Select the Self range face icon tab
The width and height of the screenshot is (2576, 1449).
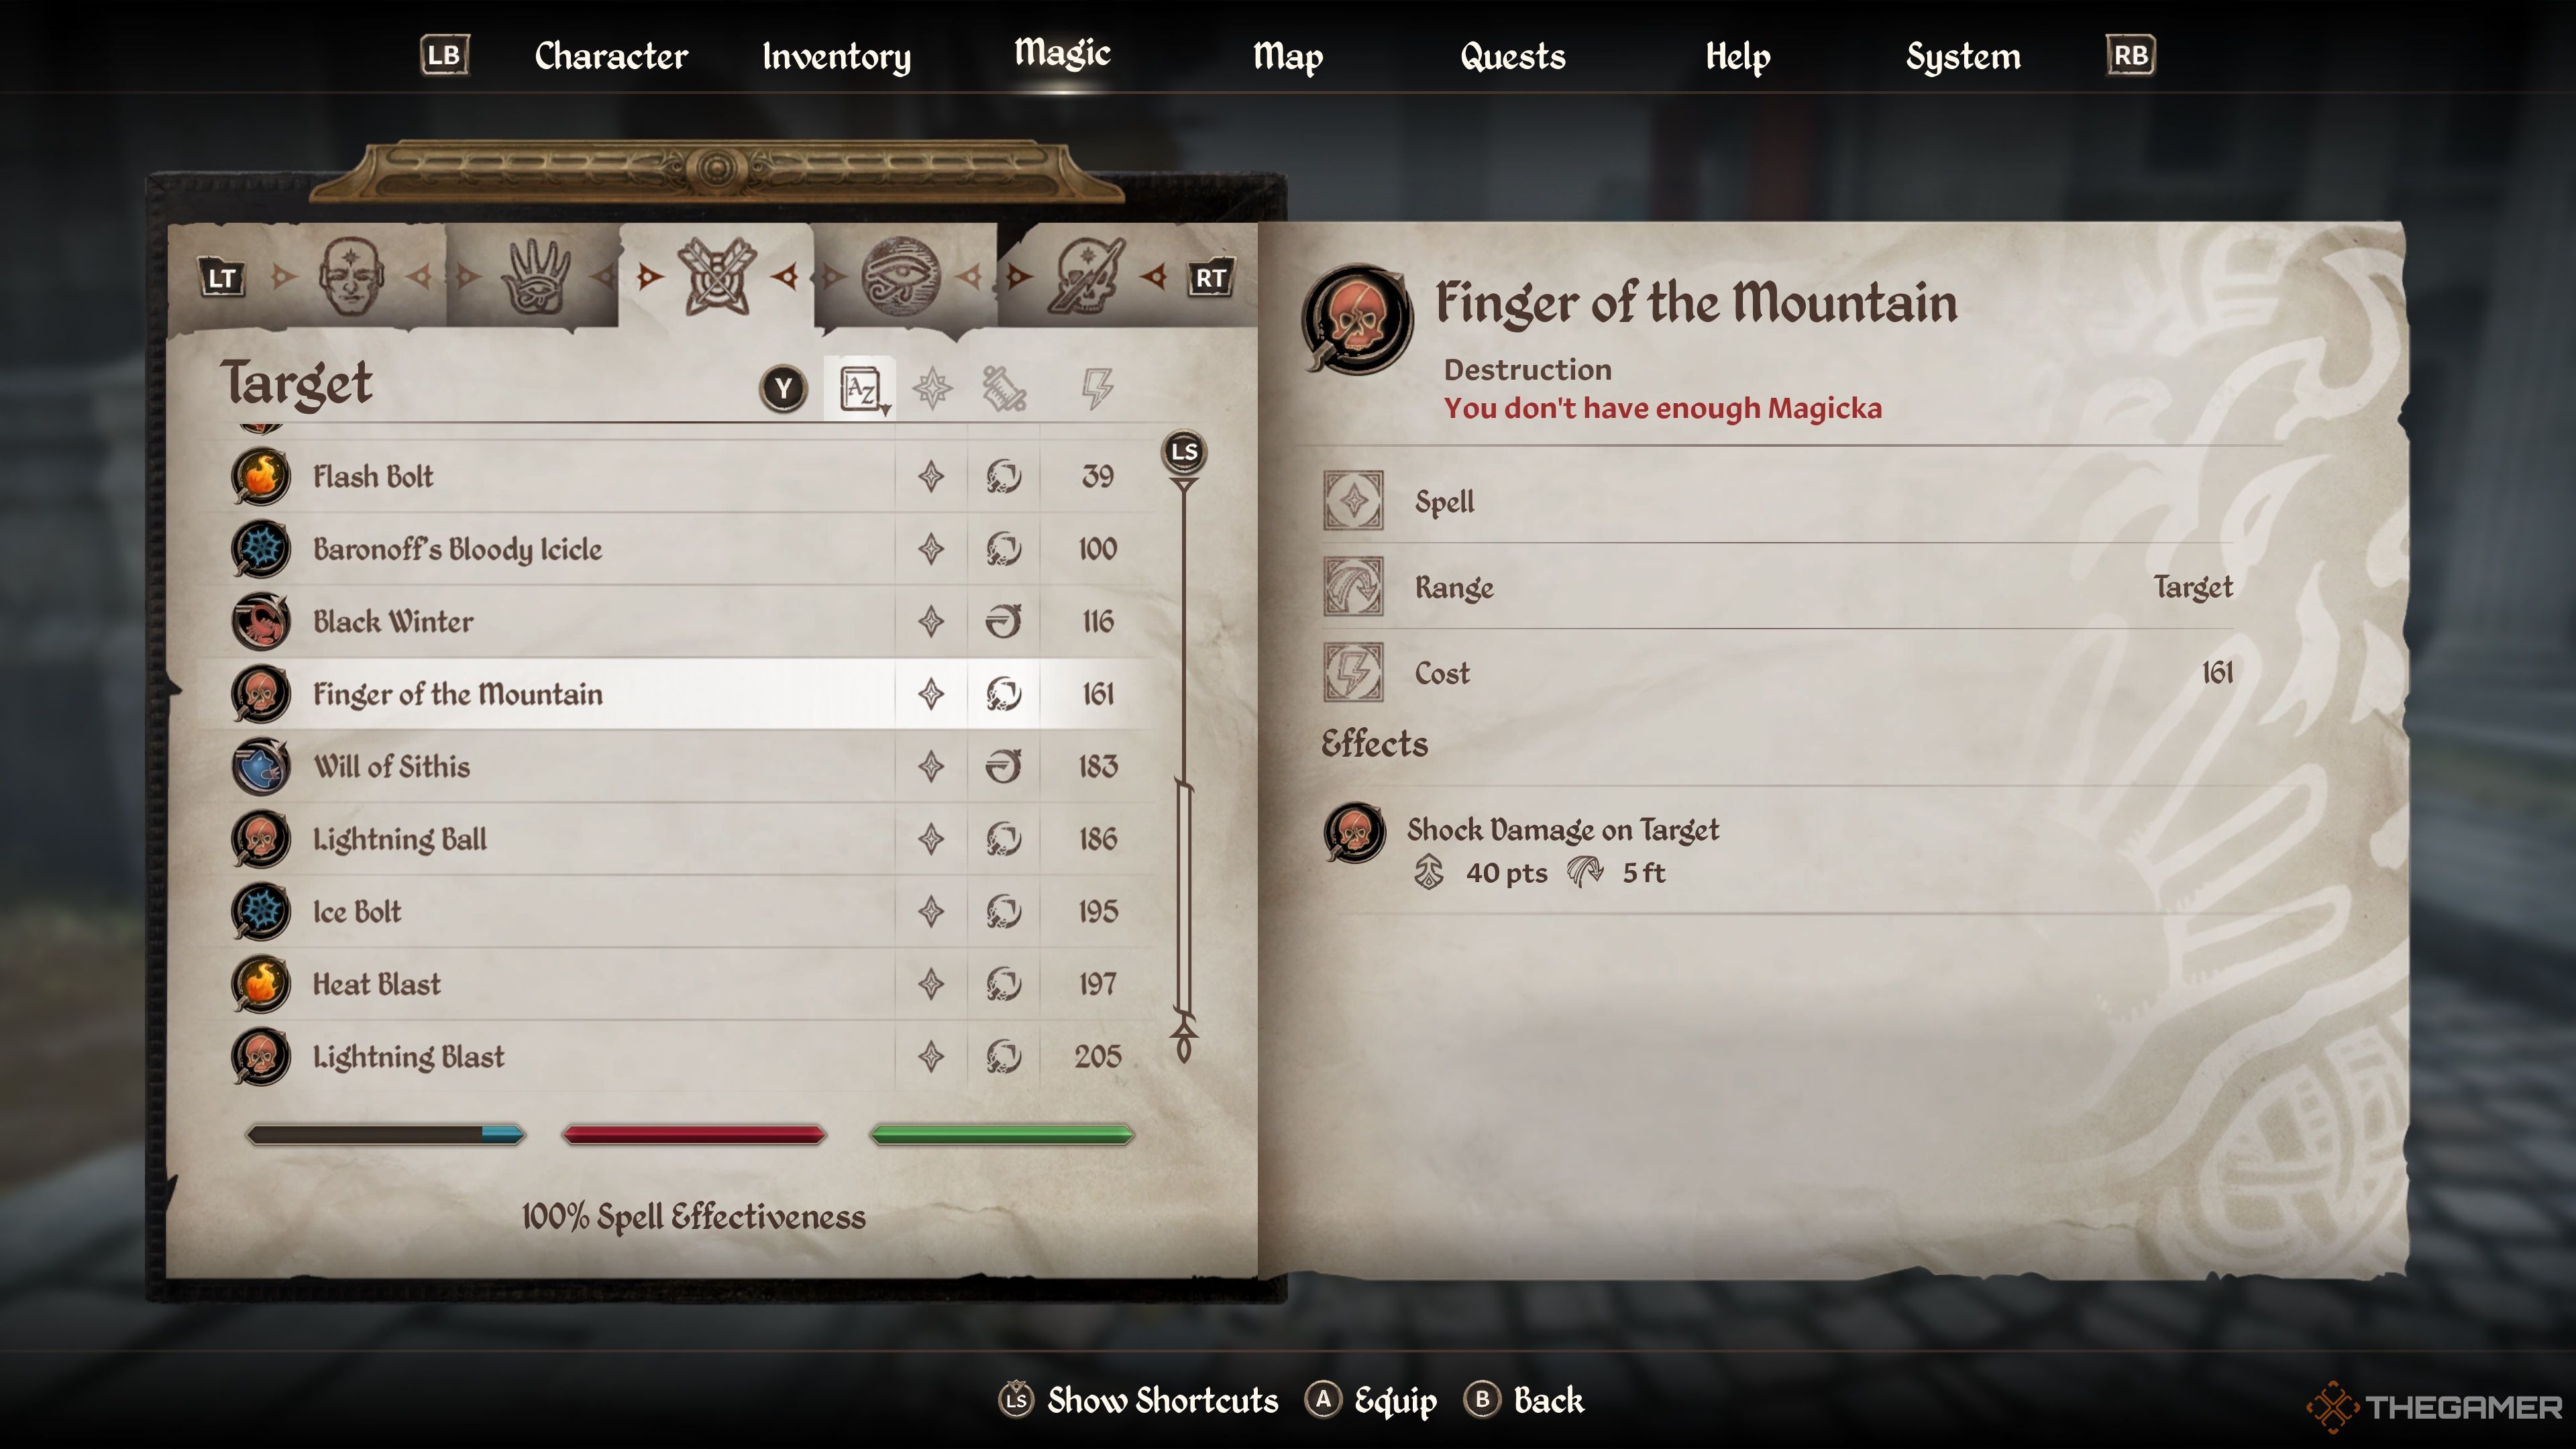coord(350,276)
